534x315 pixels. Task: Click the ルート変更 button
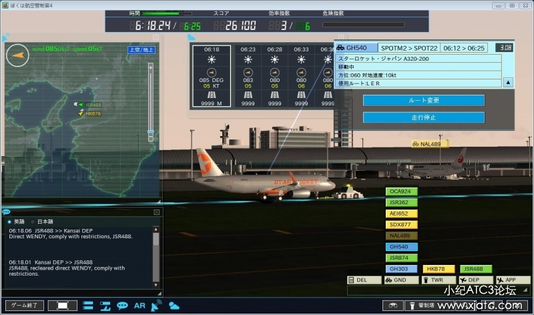coord(424,100)
